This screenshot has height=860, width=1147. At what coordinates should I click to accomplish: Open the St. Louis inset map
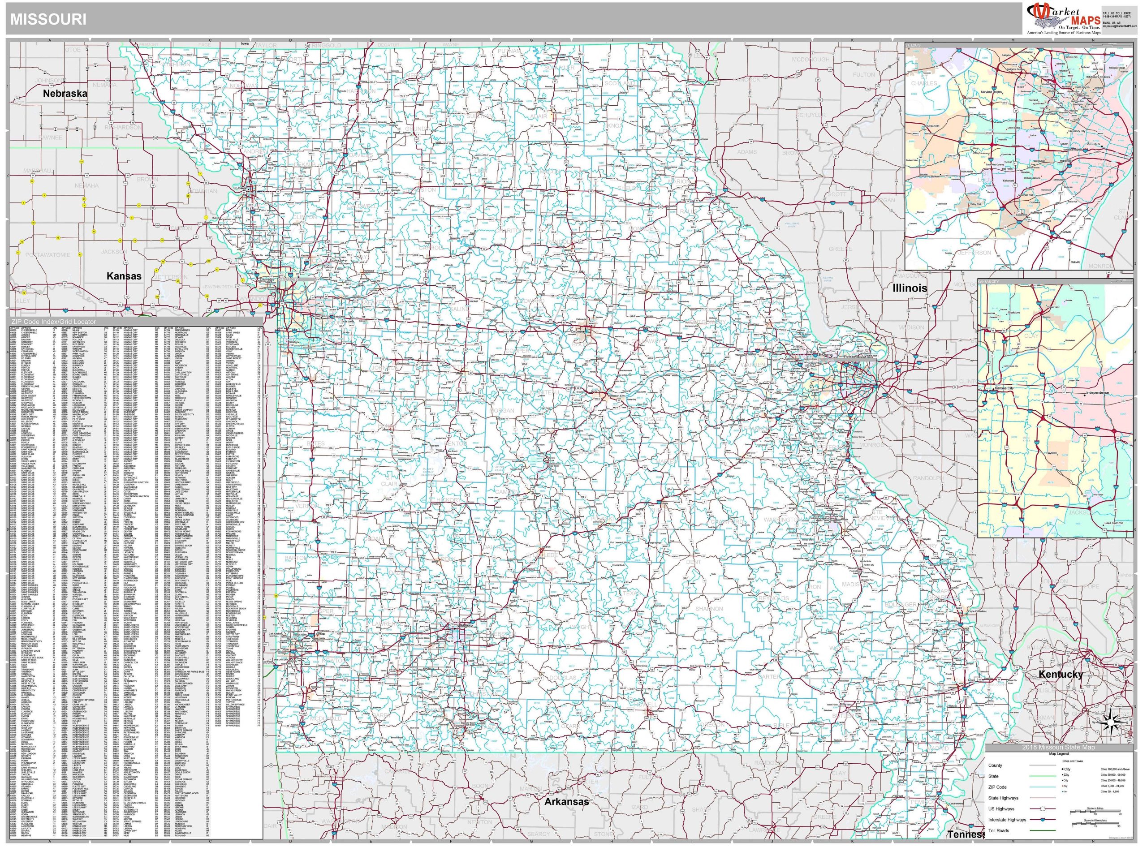pyautogui.click(x=1019, y=156)
